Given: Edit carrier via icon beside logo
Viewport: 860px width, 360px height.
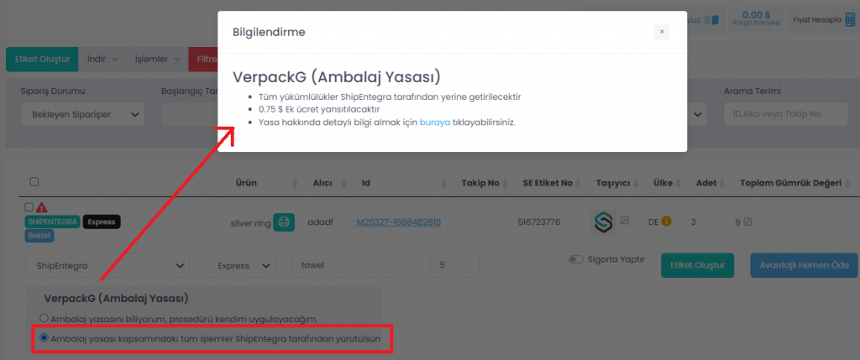Looking at the screenshot, I should pos(624,220).
